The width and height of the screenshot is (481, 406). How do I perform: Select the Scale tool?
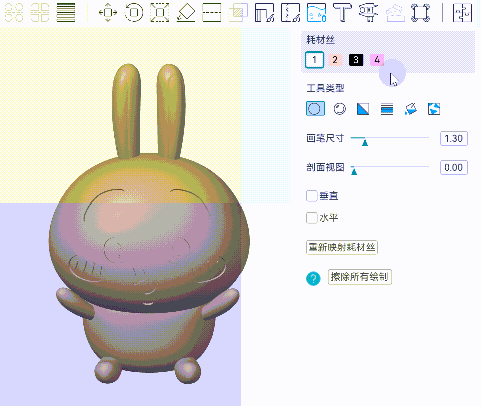(160, 12)
